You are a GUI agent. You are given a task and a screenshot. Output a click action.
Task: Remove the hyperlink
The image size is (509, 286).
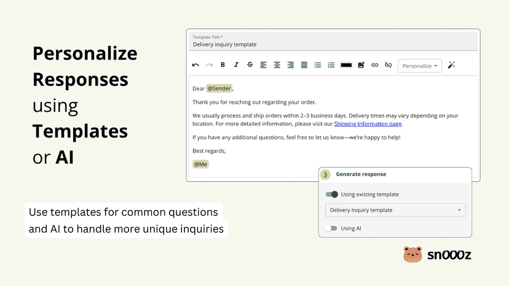pos(389,65)
